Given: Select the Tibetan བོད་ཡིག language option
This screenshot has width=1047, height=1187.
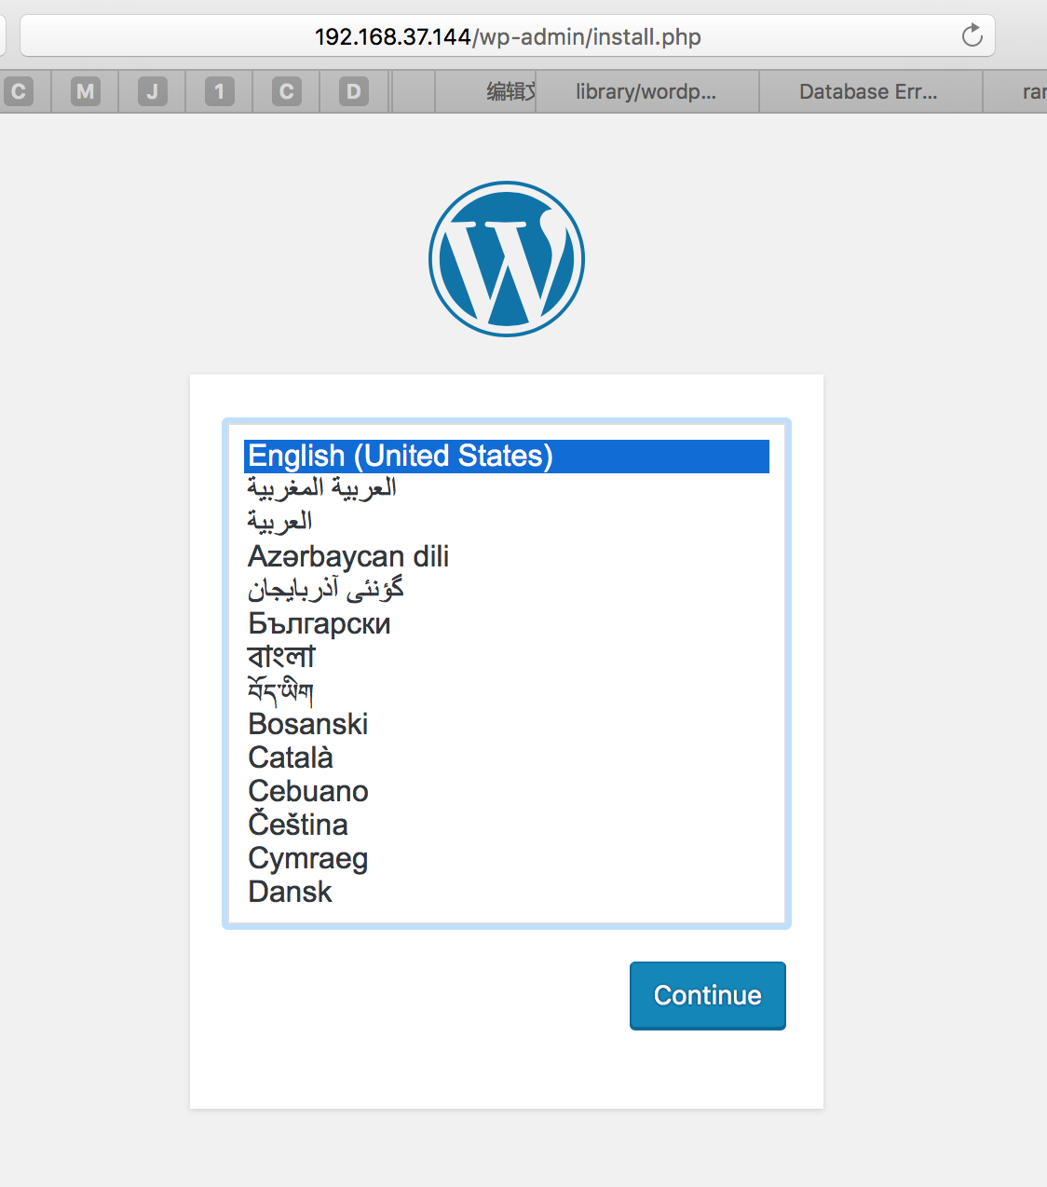Looking at the screenshot, I should (x=507, y=690).
